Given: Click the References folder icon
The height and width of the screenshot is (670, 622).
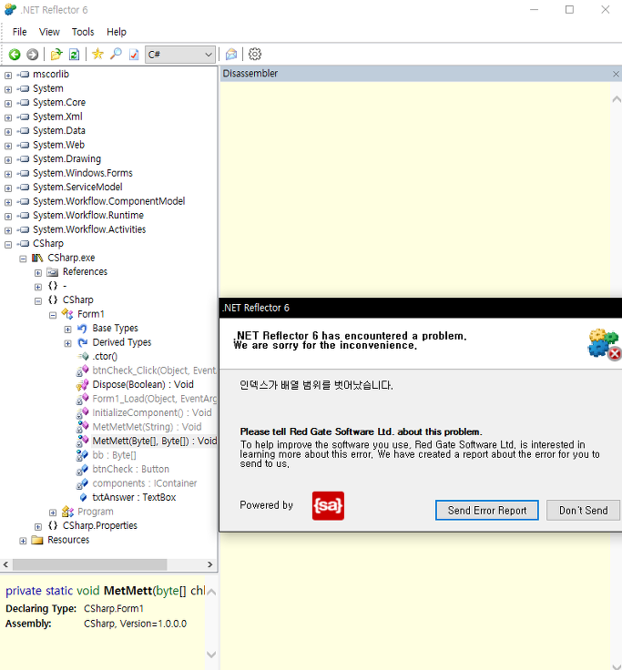Looking at the screenshot, I should [x=53, y=272].
